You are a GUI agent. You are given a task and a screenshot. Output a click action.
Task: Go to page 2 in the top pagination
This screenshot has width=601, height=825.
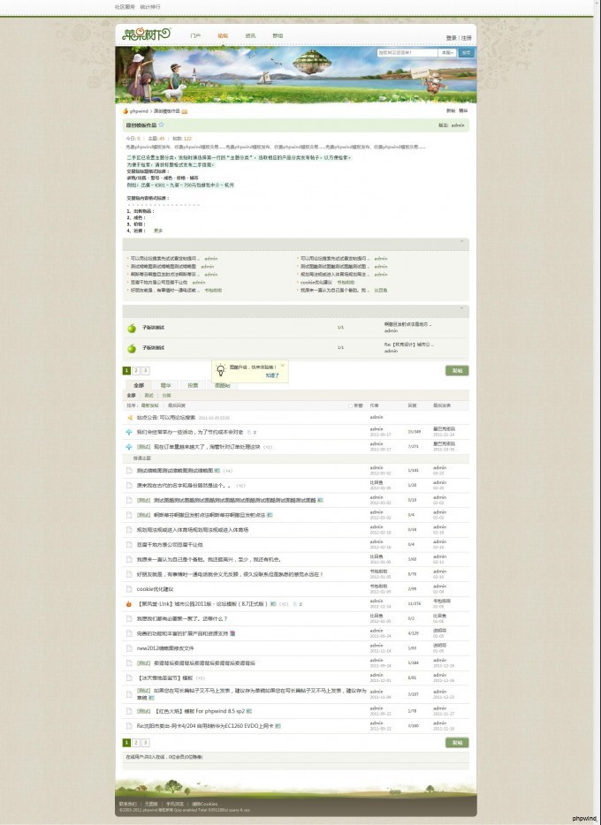[136, 371]
